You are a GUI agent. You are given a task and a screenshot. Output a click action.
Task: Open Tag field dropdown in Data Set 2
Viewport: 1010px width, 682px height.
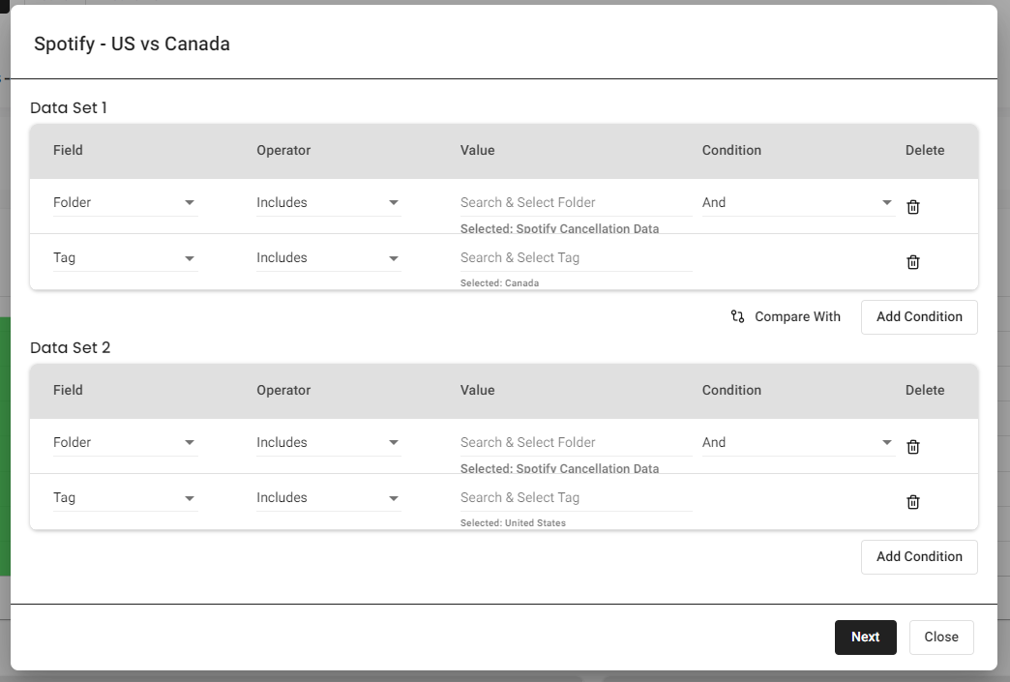pyautogui.click(x=125, y=498)
